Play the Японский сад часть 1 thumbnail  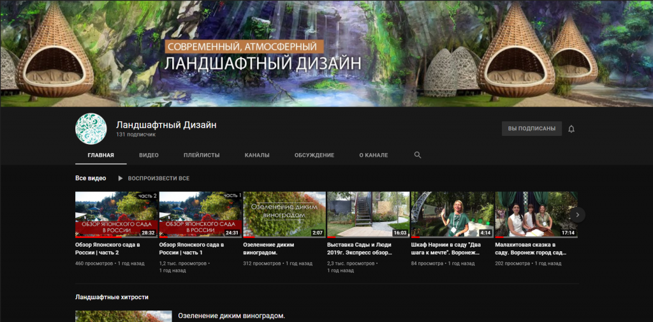tap(200, 214)
